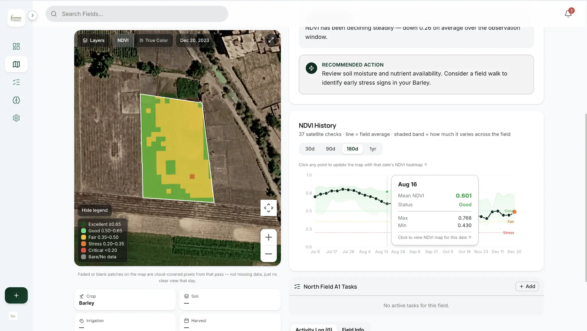
Task: Click the Irrigation card
Action: pos(125,323)
